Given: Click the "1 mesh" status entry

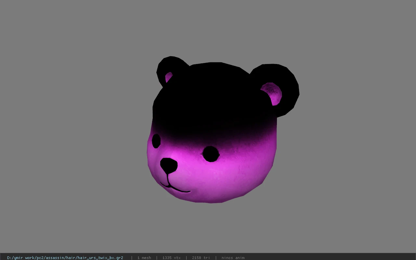Looking at the screenshot, I should [144, 258].
